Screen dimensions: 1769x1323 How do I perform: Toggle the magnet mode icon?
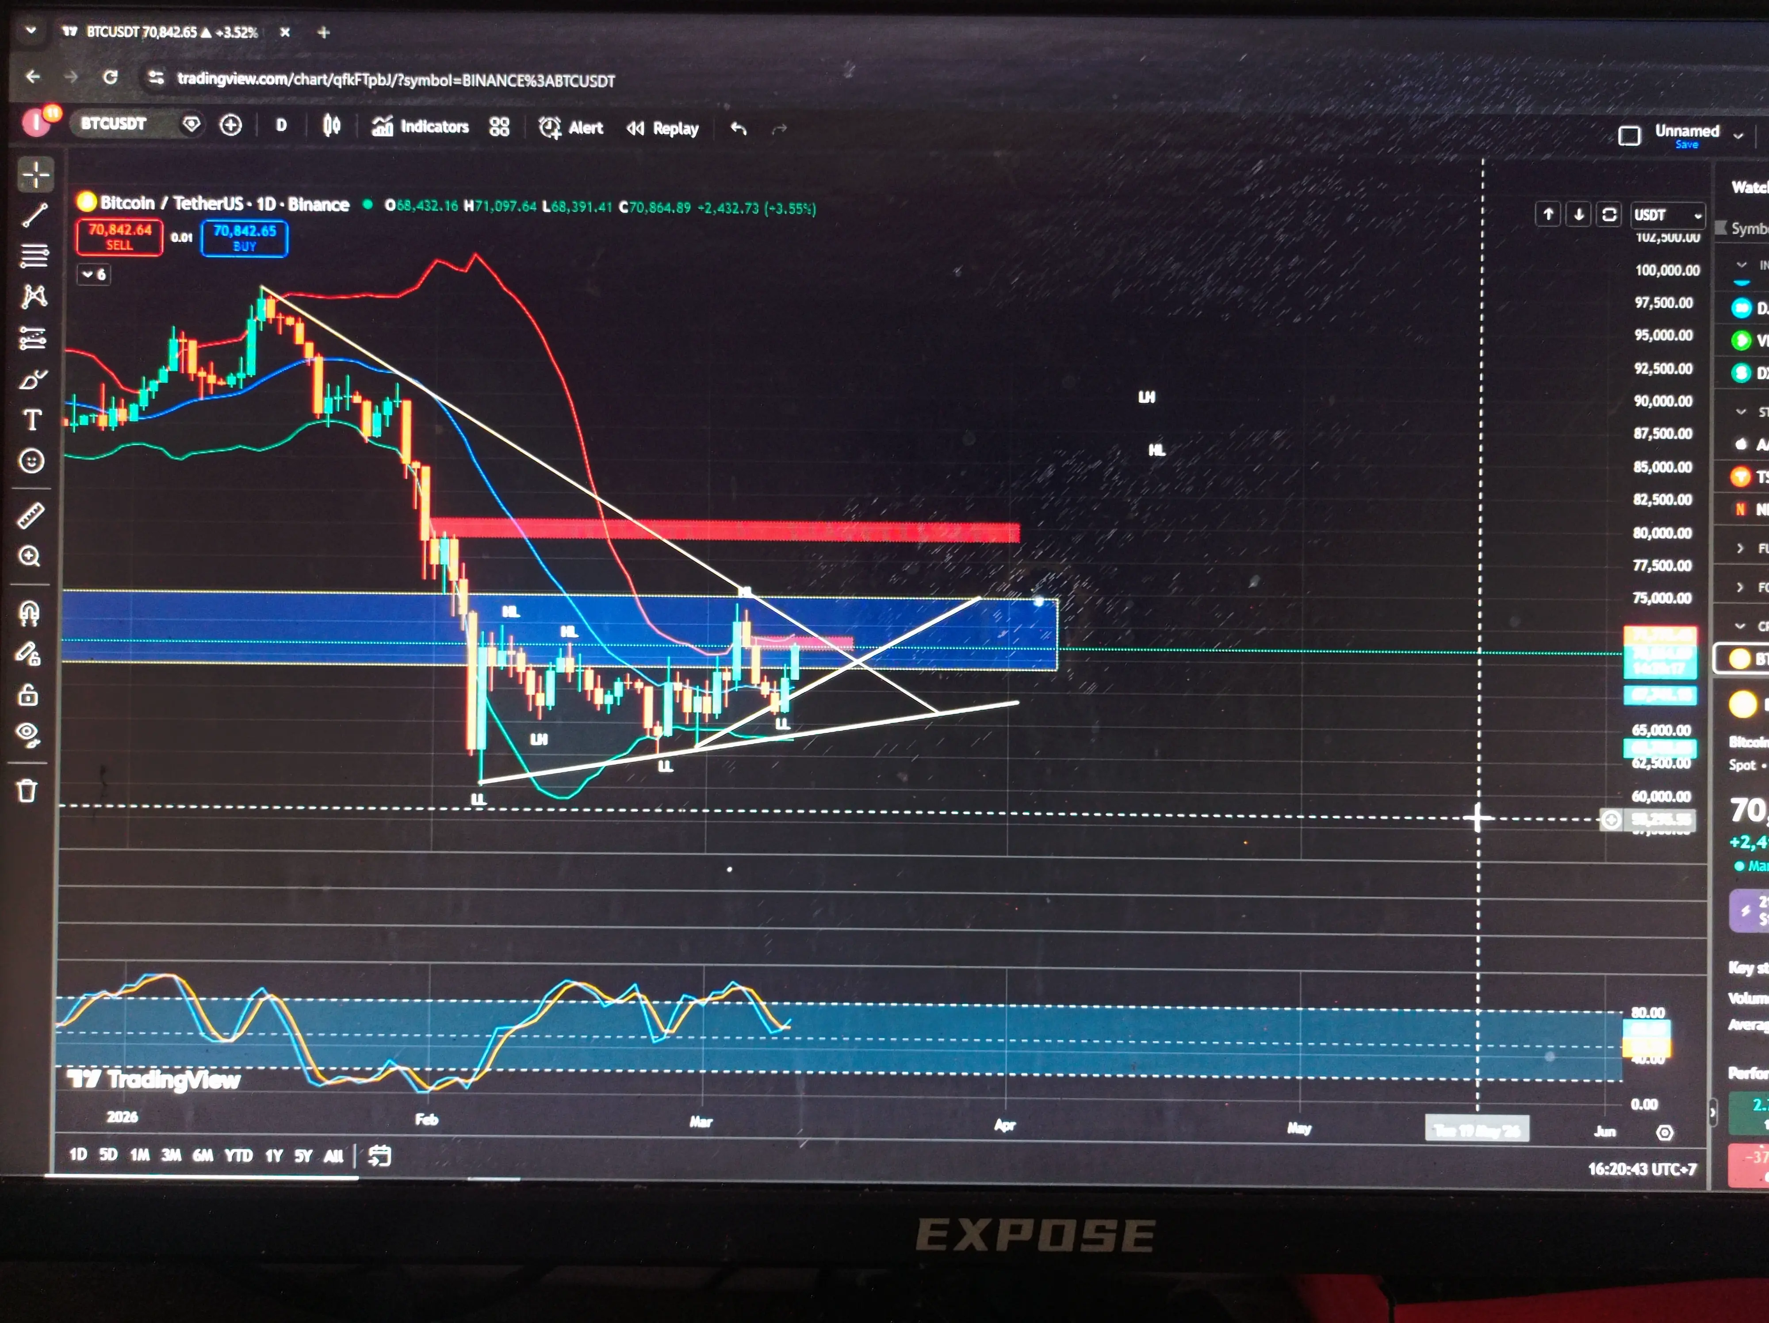point(29,613)
